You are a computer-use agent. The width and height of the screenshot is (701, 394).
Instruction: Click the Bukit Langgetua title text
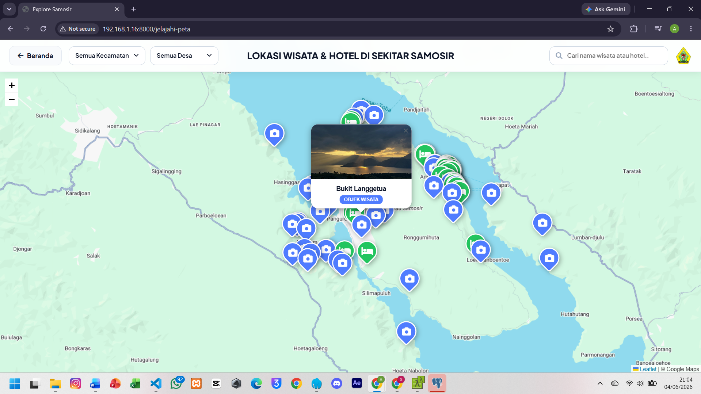pyautogui.click(x=361, y=189)
